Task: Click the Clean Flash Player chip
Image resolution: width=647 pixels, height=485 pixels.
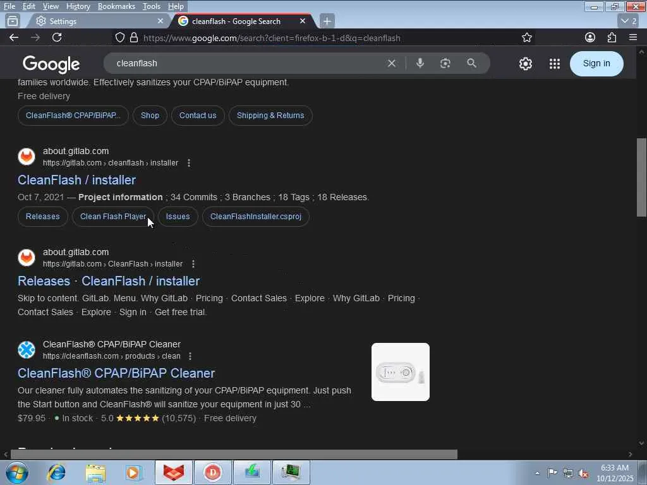Action: point(113,217)
